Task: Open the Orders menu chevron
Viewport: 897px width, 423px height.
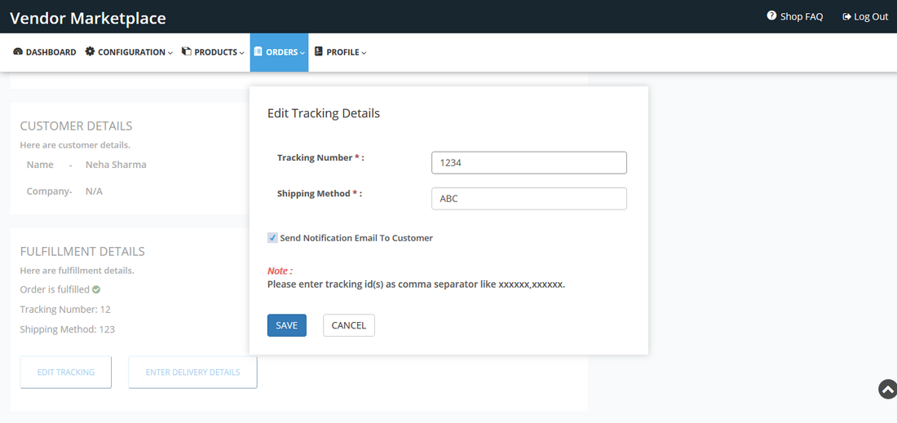Action: click(303, 53)
